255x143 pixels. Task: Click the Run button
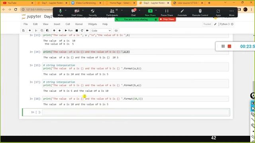pos(69,31)
